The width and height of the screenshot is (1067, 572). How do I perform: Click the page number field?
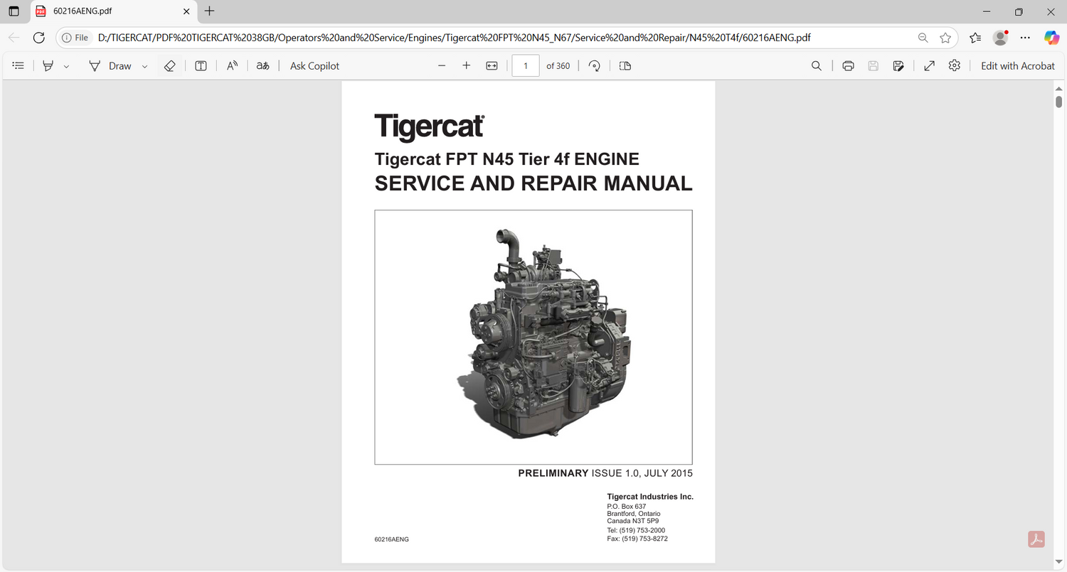526,65
